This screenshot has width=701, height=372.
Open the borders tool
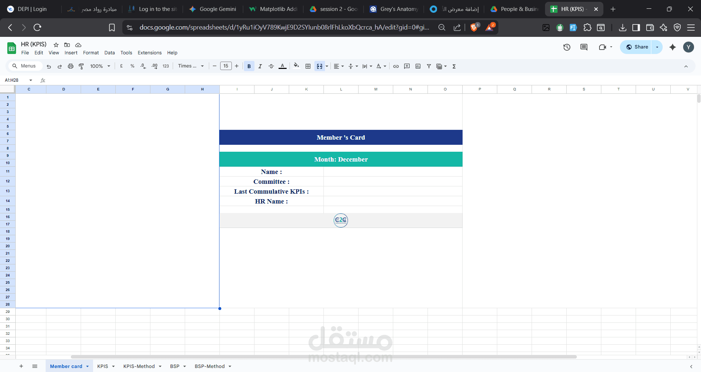pyautogui.click(x=308, y=66)
